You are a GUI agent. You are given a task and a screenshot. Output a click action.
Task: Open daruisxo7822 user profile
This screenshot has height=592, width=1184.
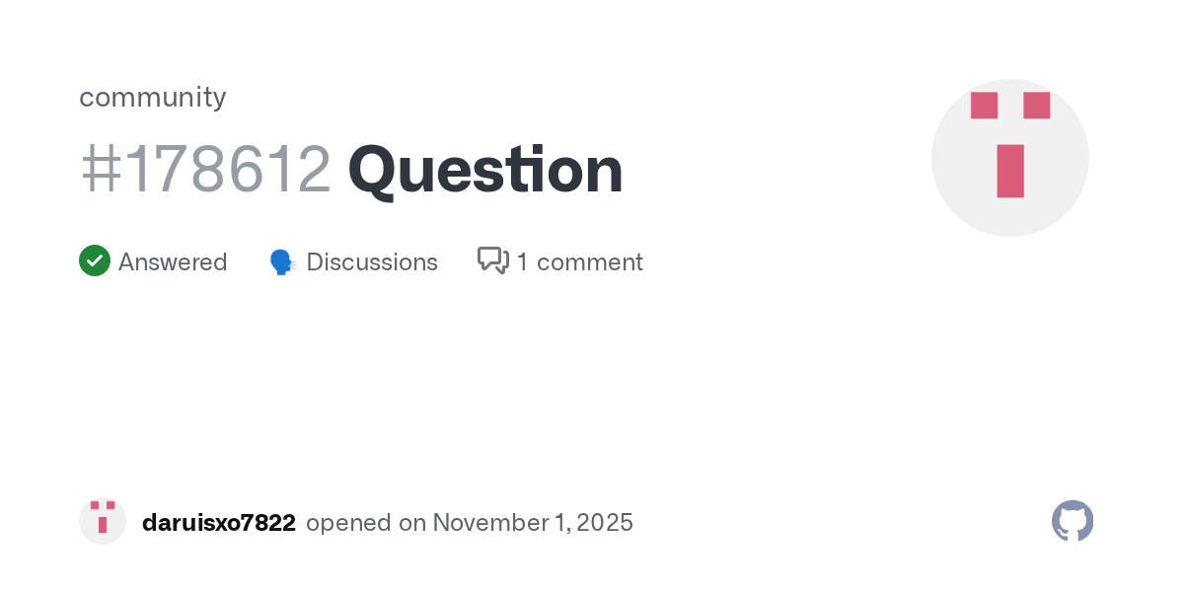[219, 523]
